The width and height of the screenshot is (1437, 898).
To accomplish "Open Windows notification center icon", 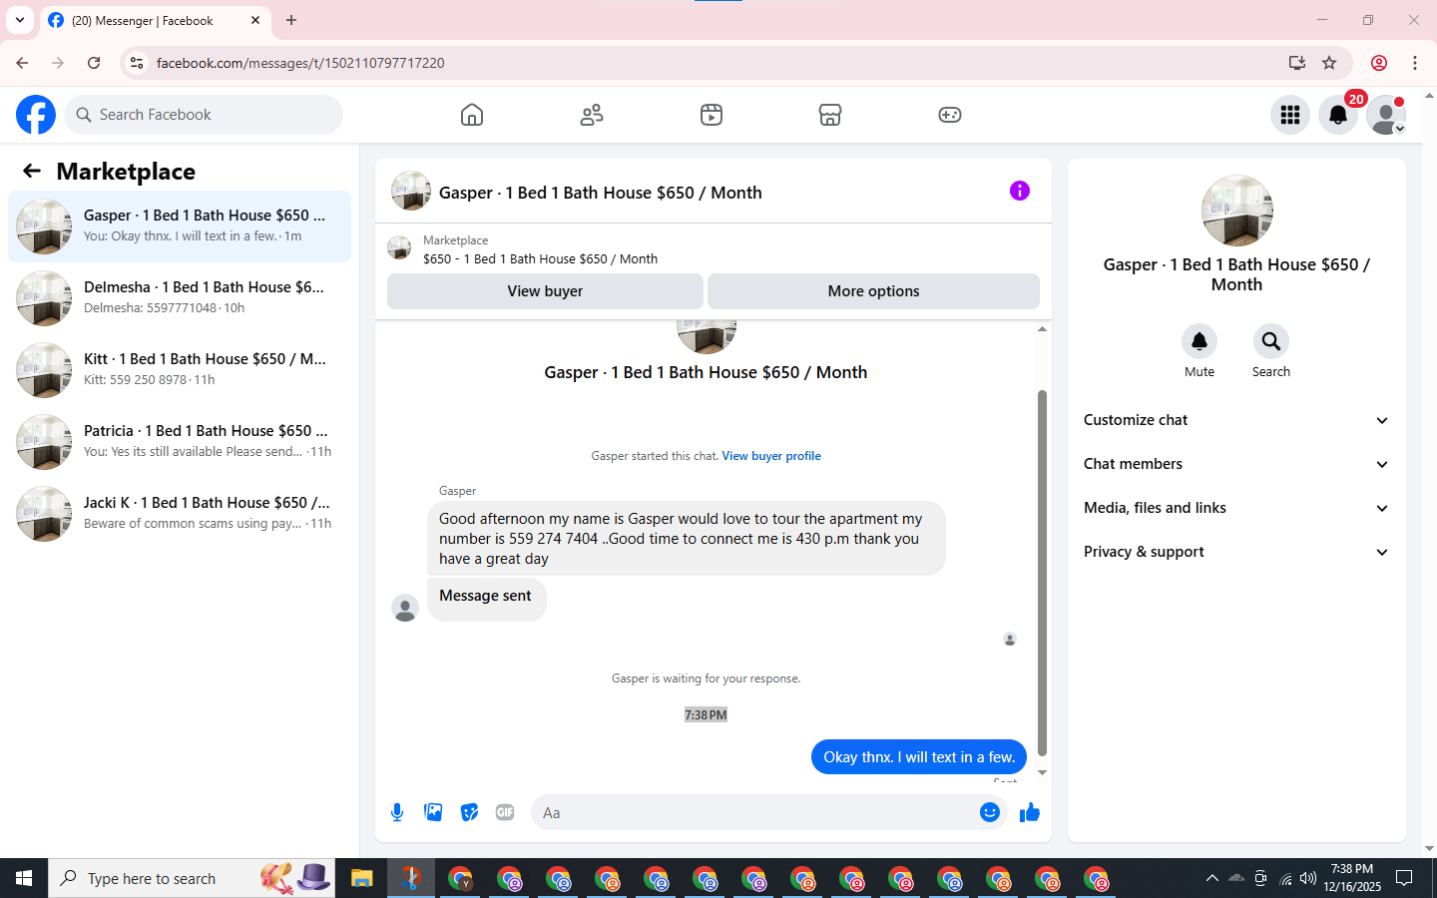I will (1404, 878).
